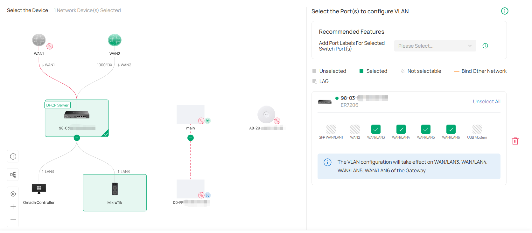Zoom out with the minus icon
532x233 pixels.
tap(13, 220)
